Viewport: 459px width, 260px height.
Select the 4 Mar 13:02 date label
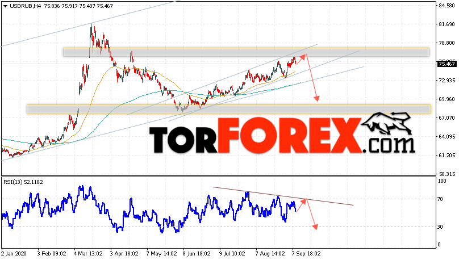(x=88, y=254)
